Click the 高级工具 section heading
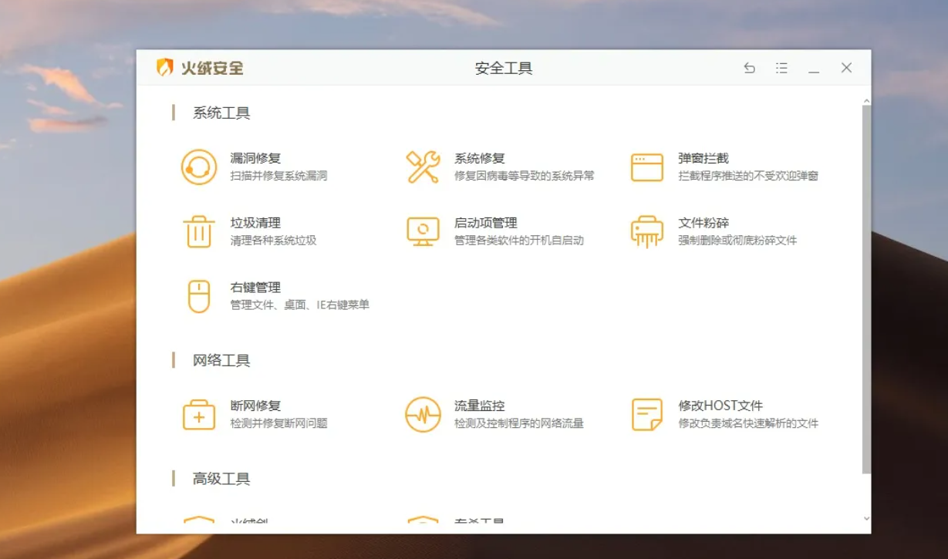This screenshot has height=559, width=948. (221, 479)
